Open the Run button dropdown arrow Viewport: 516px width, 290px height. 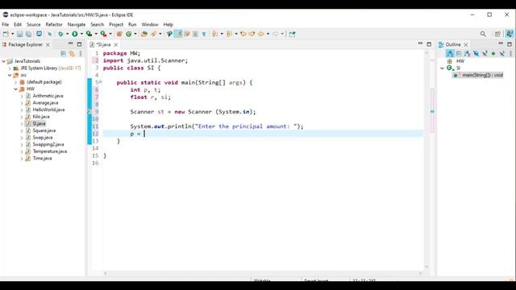click(x=81, y=34)
